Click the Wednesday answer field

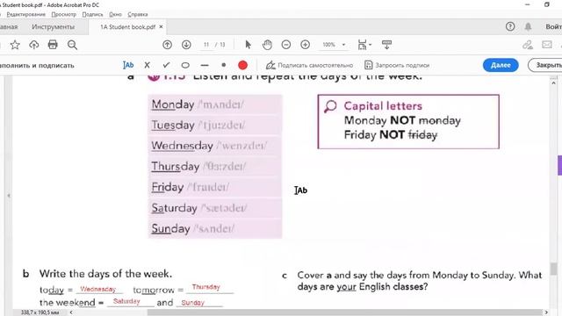[x=98, y=289]
